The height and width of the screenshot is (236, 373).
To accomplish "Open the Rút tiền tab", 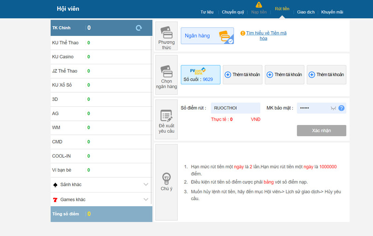I will pos(282,9).
